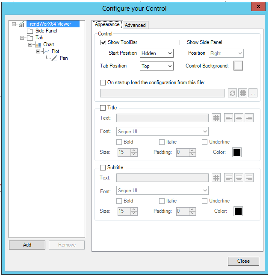269x276 pixels.
Task: Open the Tab Position dropdown
Action: coord(157,66)
